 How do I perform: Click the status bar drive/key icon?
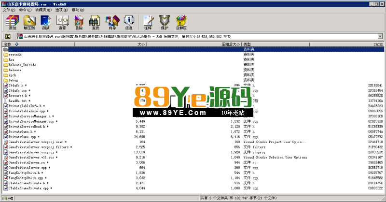(8, 198)
